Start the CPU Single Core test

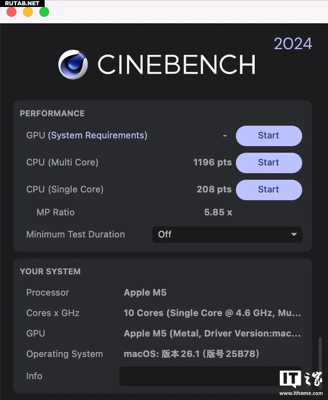pos(269,190)
